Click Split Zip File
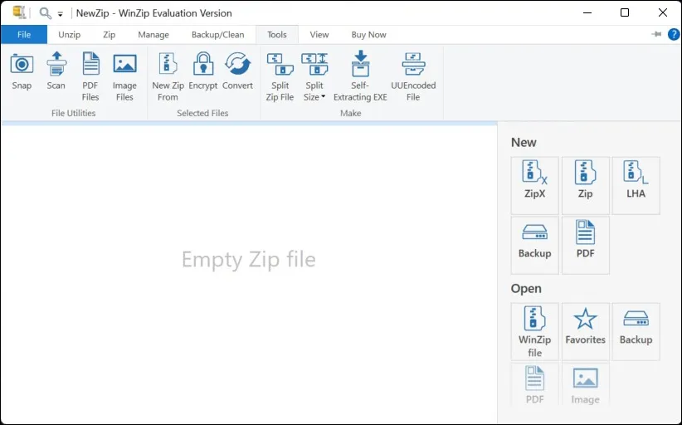The height and width of the screenshot is (425, 682). coord(280,76)
